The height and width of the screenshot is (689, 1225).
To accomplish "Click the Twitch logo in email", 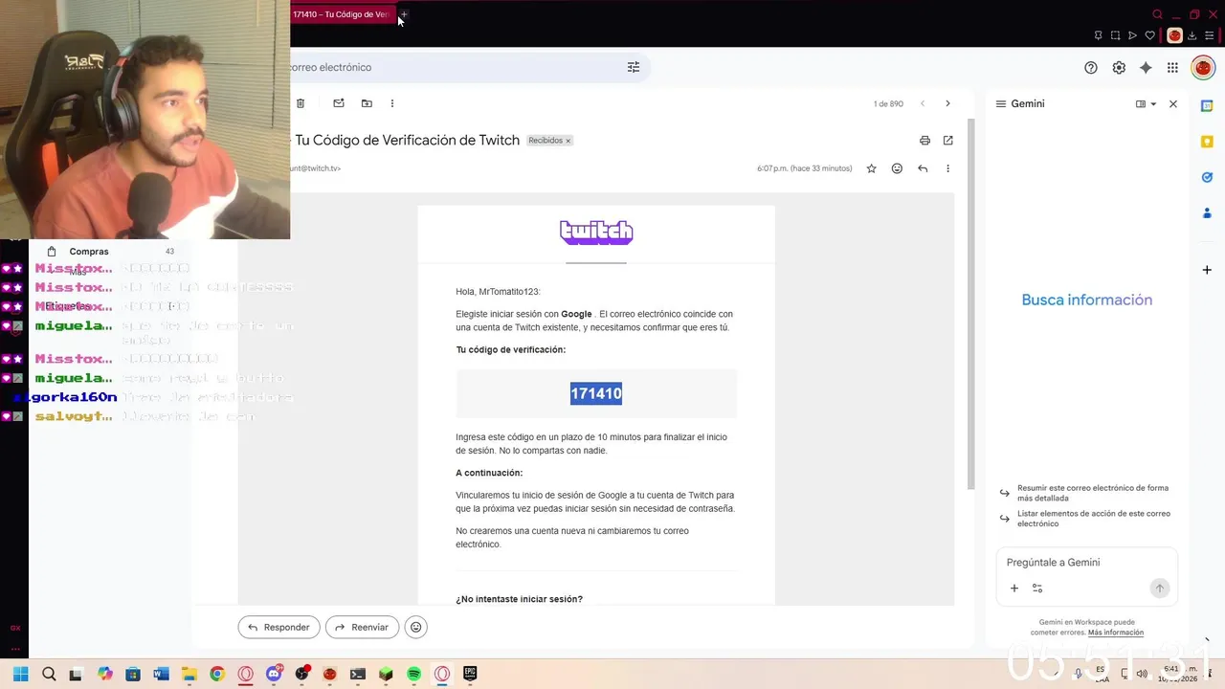I will click(596, 233).
